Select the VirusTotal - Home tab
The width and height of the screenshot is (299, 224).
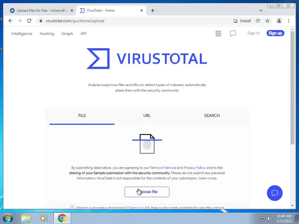(111, 10)
